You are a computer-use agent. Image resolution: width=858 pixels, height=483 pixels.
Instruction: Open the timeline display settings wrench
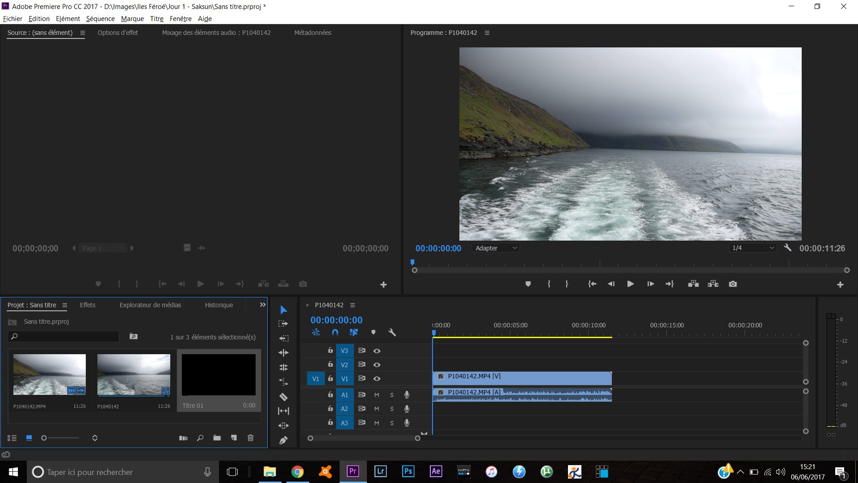coord(392,332)
